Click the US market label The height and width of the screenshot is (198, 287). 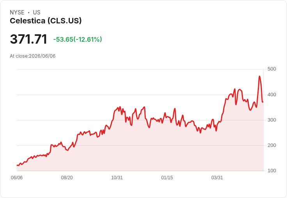pos(37,12)
